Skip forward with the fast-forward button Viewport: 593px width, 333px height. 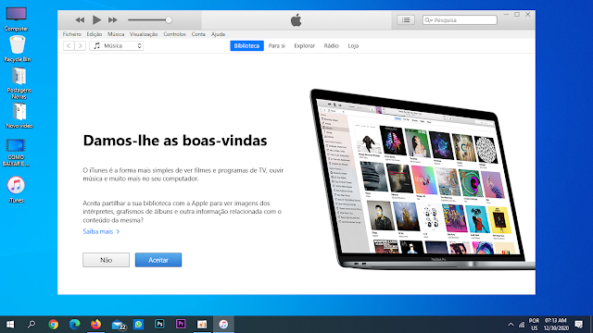point(113,20)
